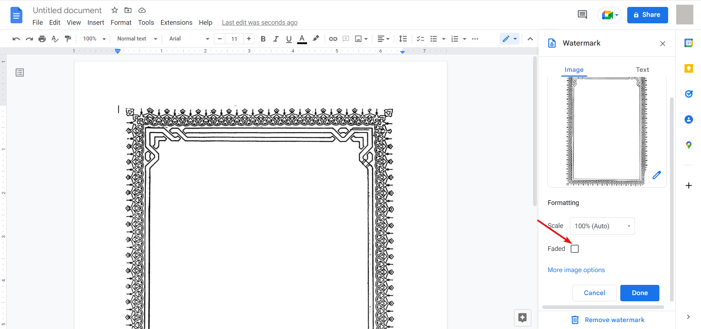Expand the numbered list style arrow

464,39
